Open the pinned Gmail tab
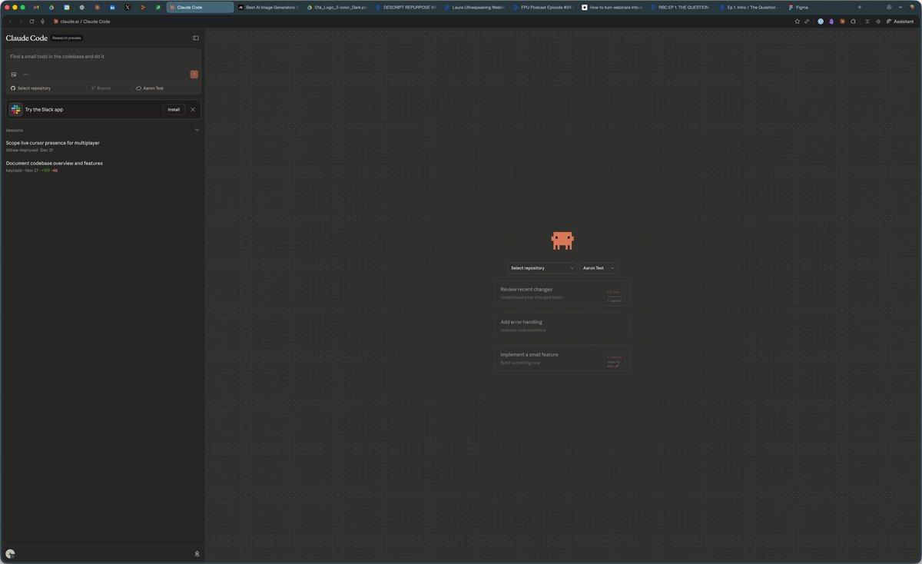Image resolution: width=922 pixels, height=564 pixels. point(36,7)
